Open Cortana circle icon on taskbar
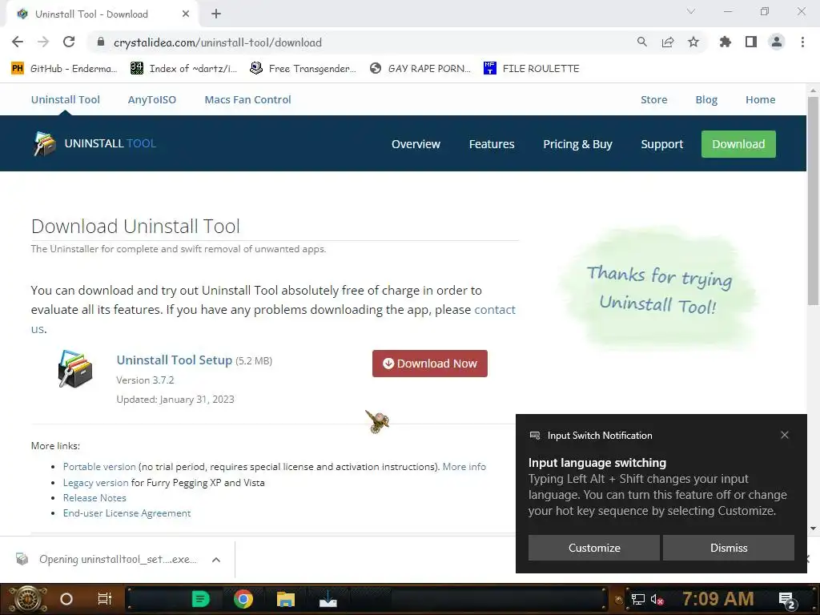The width and height of the screenshot is (820, 615). pos(66,599)
